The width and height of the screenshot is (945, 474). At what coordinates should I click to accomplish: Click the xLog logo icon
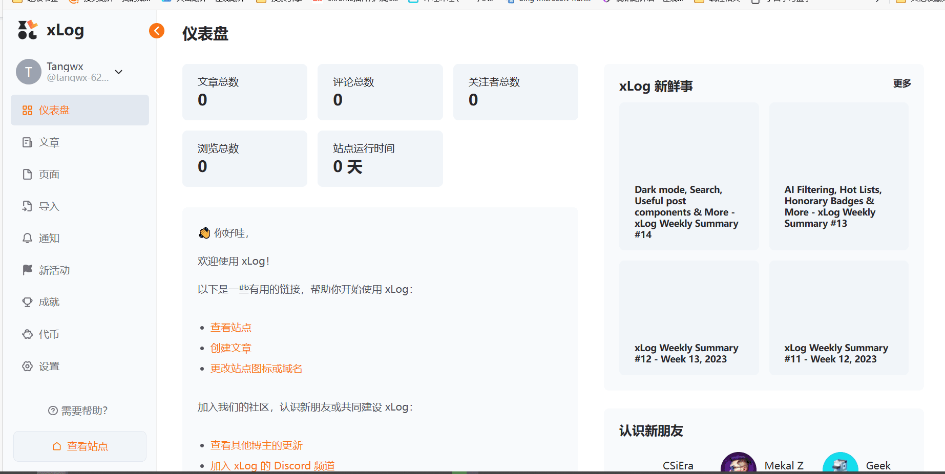tap(28, 30)
